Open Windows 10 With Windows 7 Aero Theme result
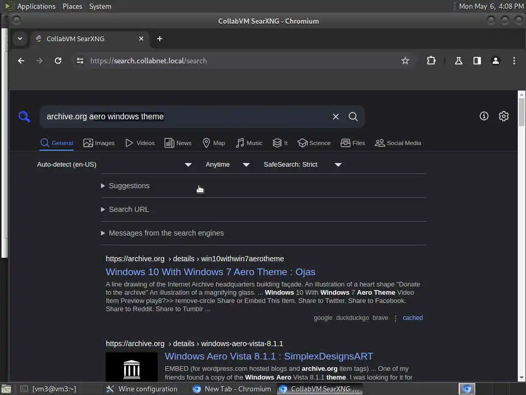 [210, 272]
